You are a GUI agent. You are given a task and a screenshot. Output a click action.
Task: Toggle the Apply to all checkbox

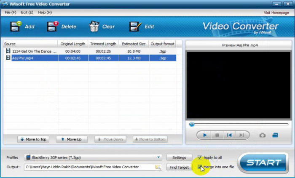pyautogui.click(x=200, y=157)
